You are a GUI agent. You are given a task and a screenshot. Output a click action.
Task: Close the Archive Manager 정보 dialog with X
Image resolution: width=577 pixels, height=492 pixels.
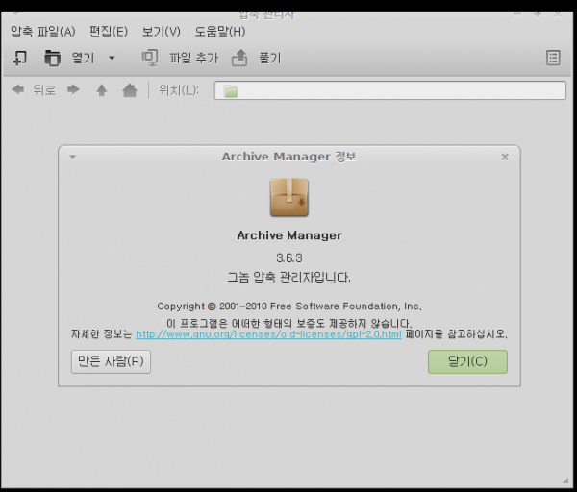pyautogui.click(x=505, y=157)
